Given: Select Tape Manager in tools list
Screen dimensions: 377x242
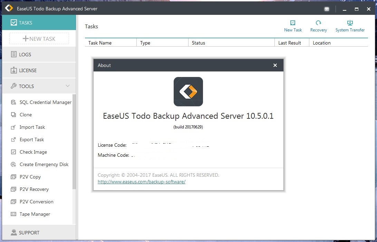Looking at the screenshot, I should click(x=35, y=214).
